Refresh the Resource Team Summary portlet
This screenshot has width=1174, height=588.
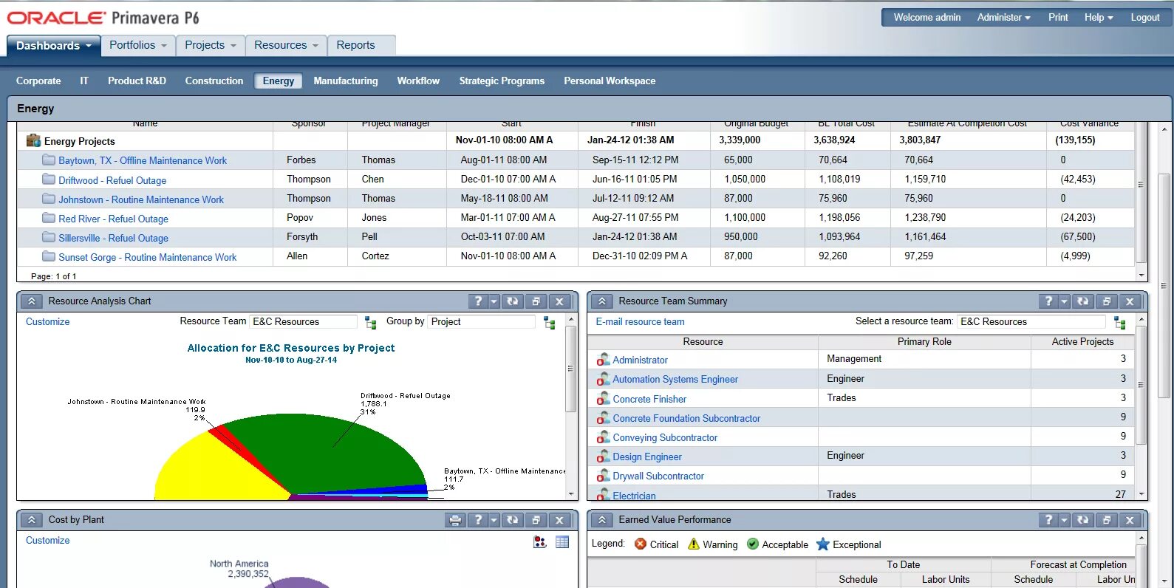[1082, 301]
